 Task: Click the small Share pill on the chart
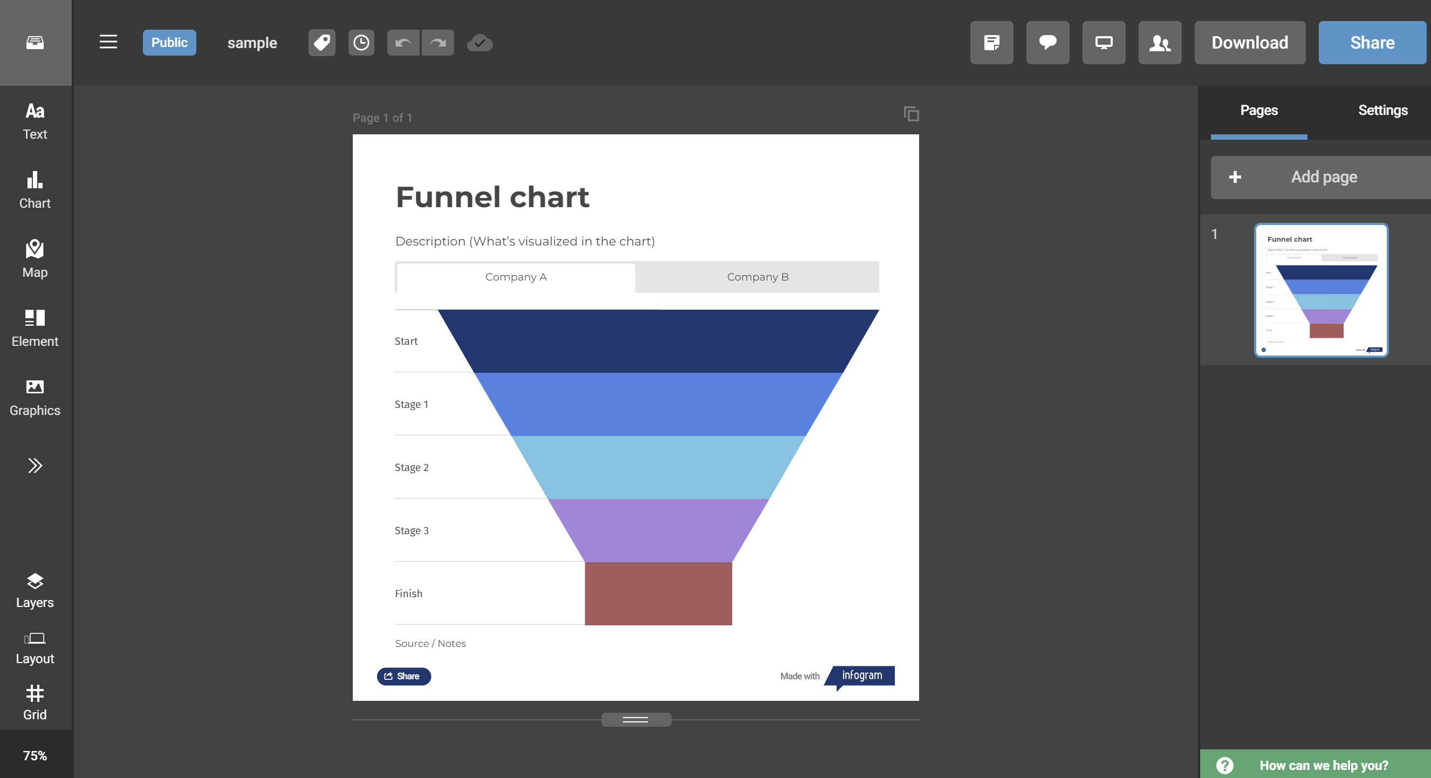(404, 677)
